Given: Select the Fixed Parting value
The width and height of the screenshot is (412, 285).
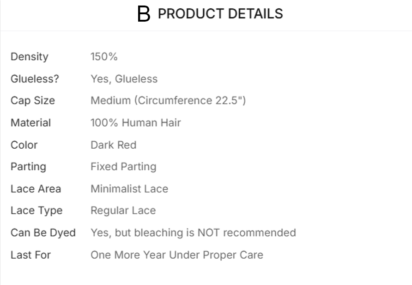Looking at the screenshot, I should click(123, 166).
